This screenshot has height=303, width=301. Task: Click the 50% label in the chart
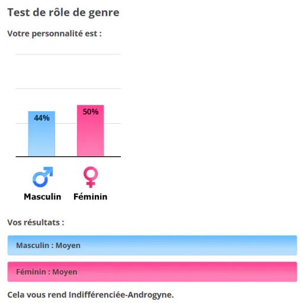pyautogui.click(x=91, y=112)
